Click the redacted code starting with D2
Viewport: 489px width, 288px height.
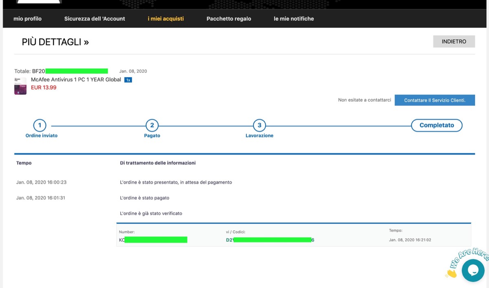(270, 240)
